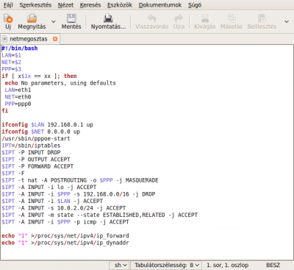Screen dimensions: 294x270
Task: Click the ip_forward echo line
Action: [x=65, y=236]
